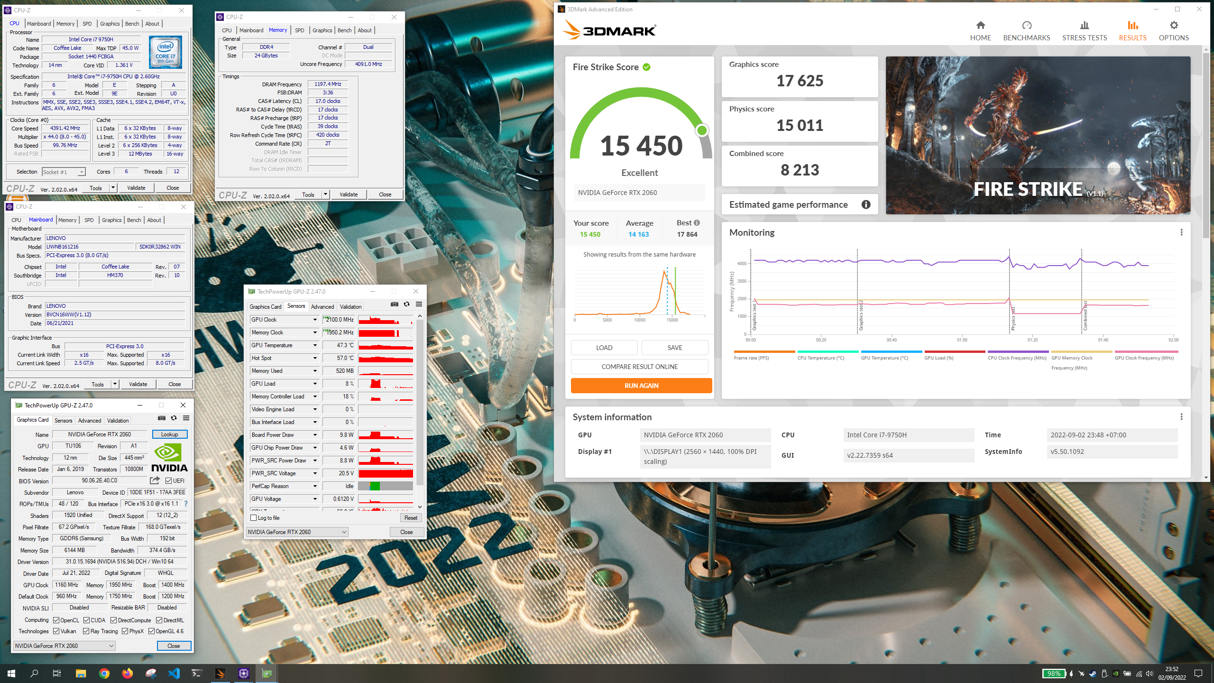The width and height of the screenshot is (1214, 683).
Task: Click SAVE result button in 3DMark
Action: [x=675, y=348]
